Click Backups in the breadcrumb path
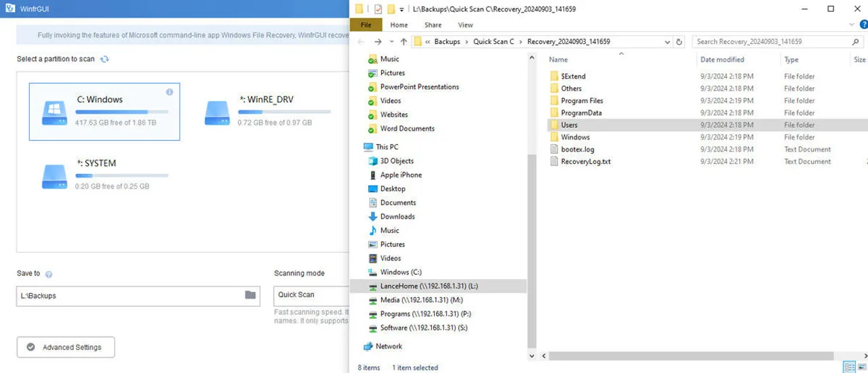The image size is (868, 373). 447,42
